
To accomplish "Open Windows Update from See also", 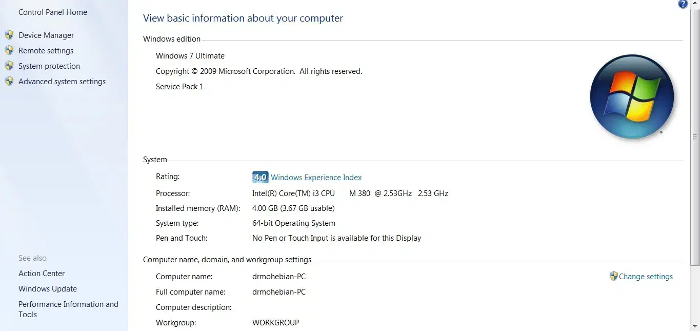I will (48, 289).
